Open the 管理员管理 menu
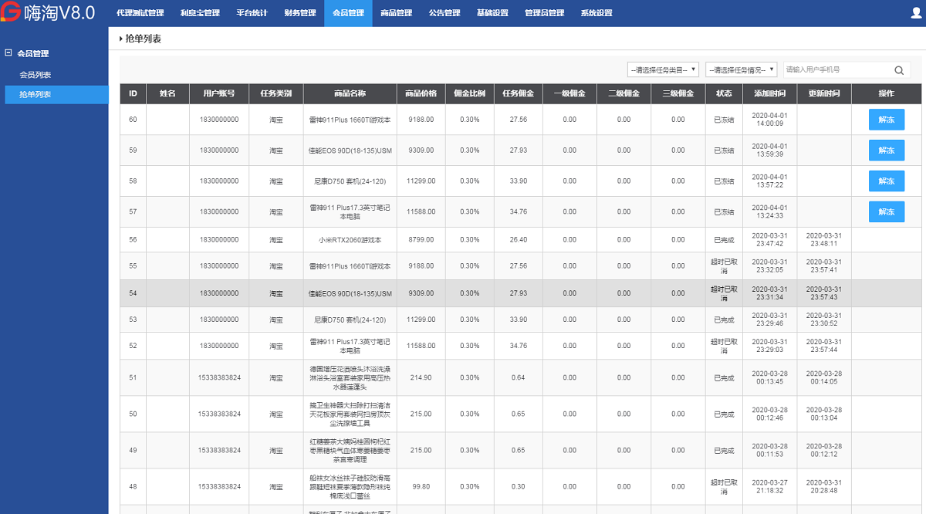The width and height of the screenshot is (926, 514). pyautogui.click(x=543, y=12)
